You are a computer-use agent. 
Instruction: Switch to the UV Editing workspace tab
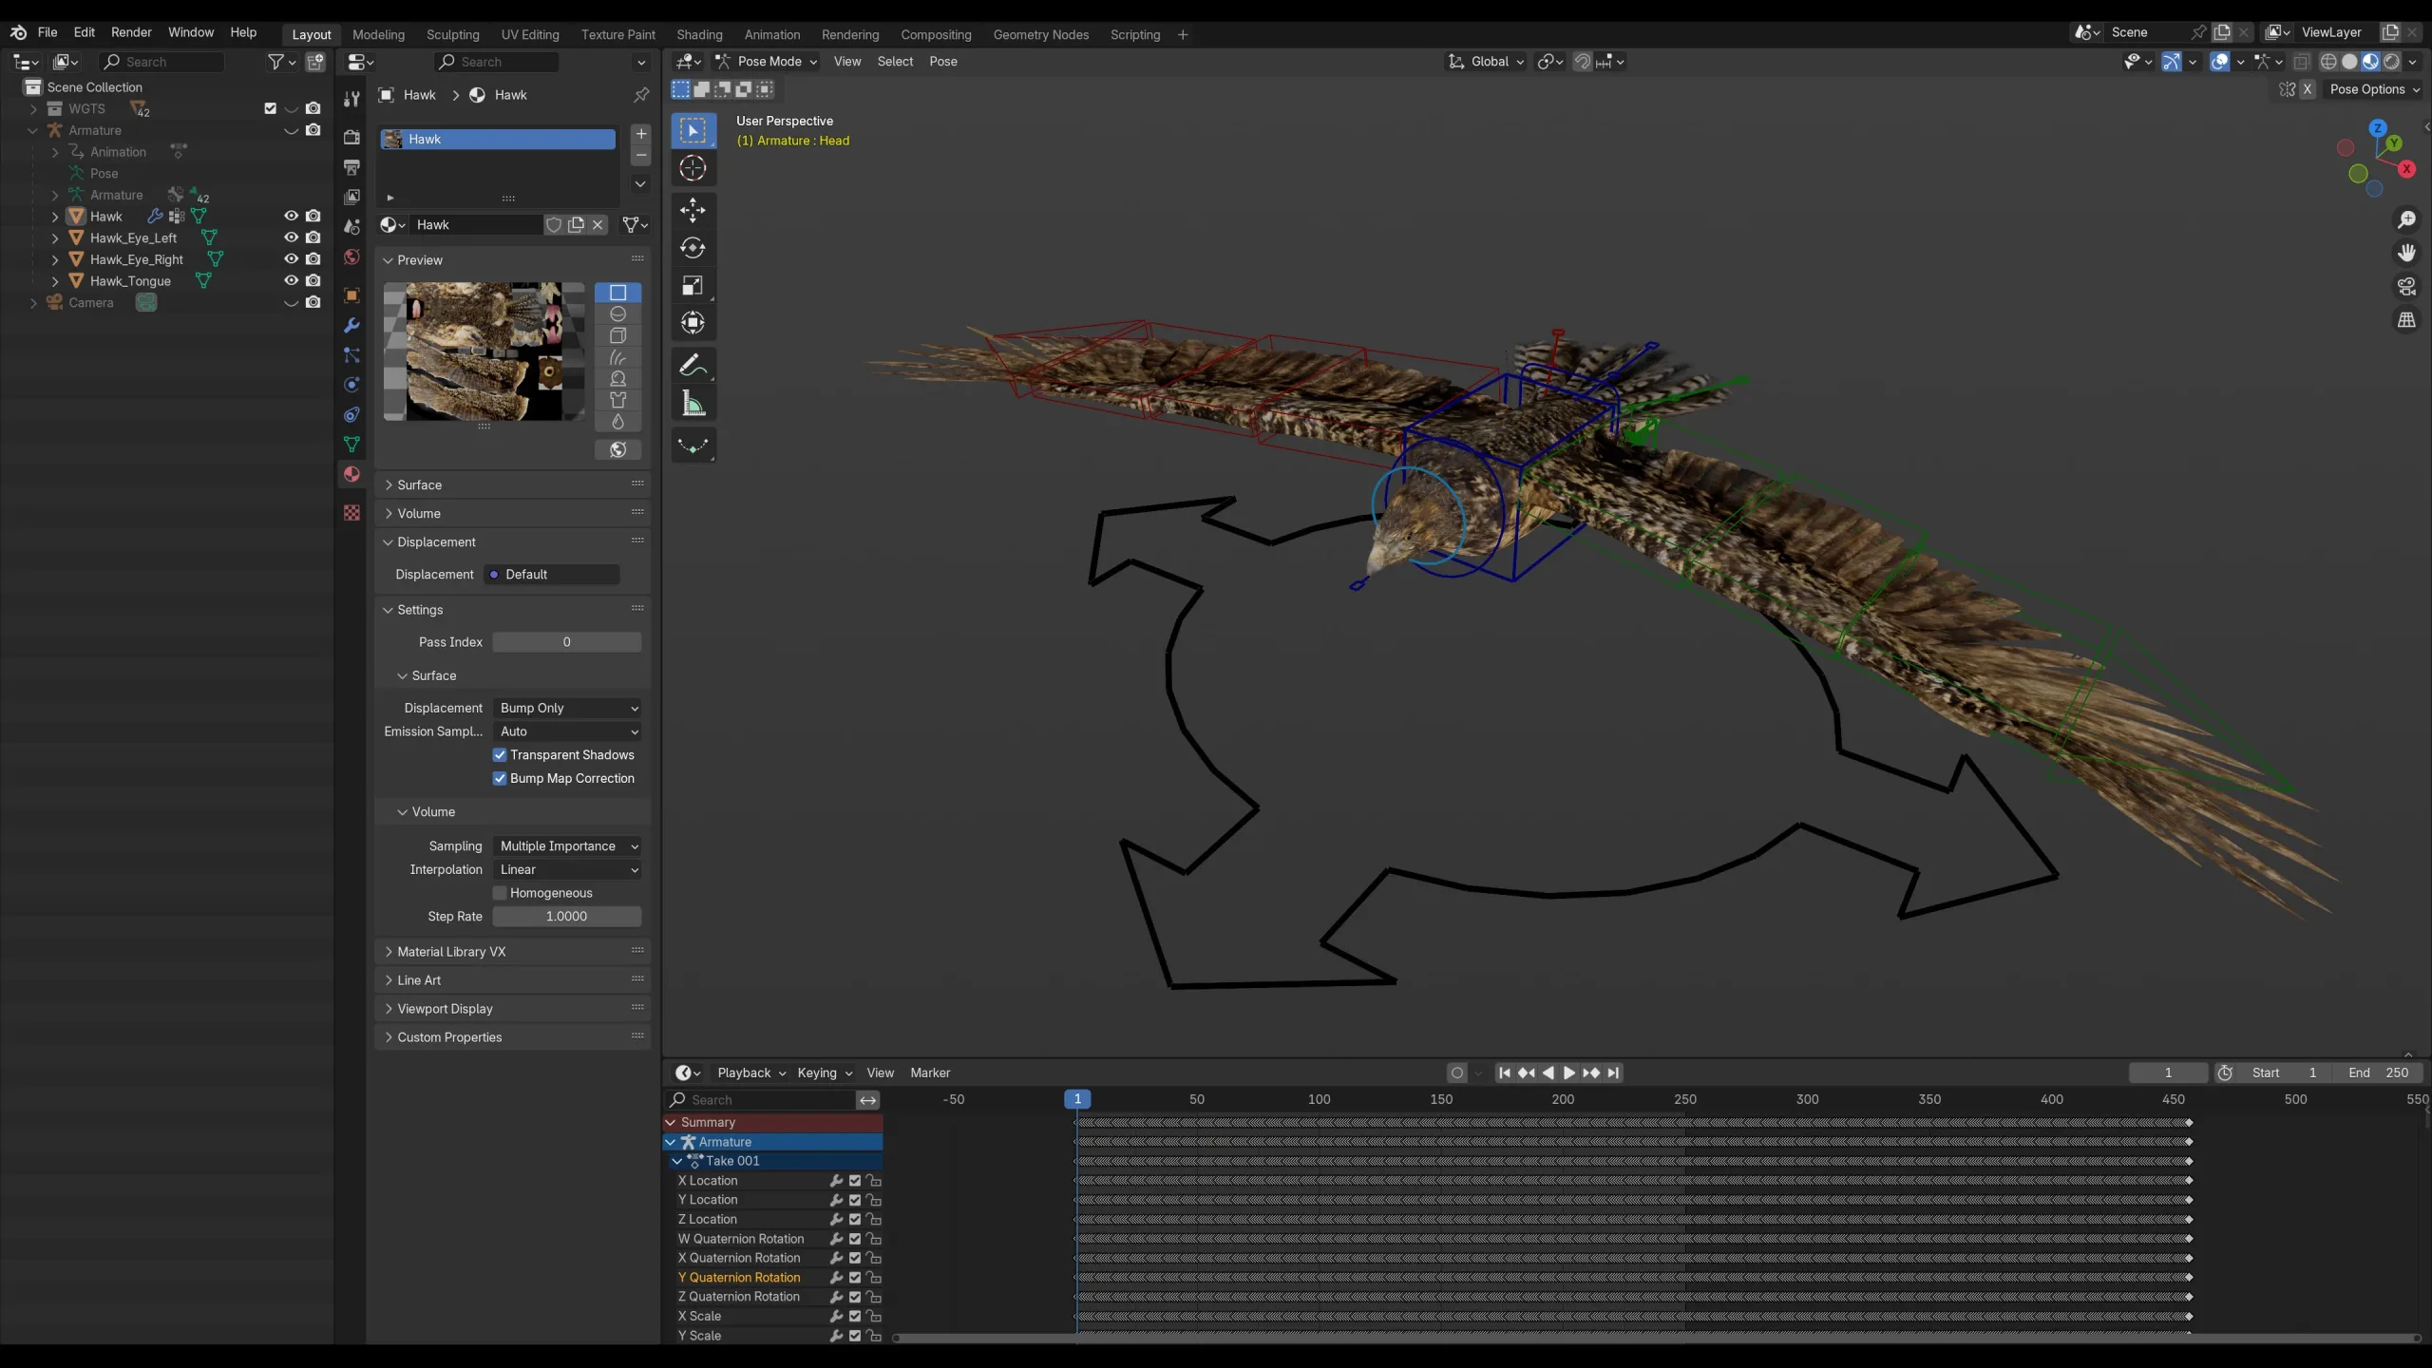pyautogui.click(x=529, y=34)
